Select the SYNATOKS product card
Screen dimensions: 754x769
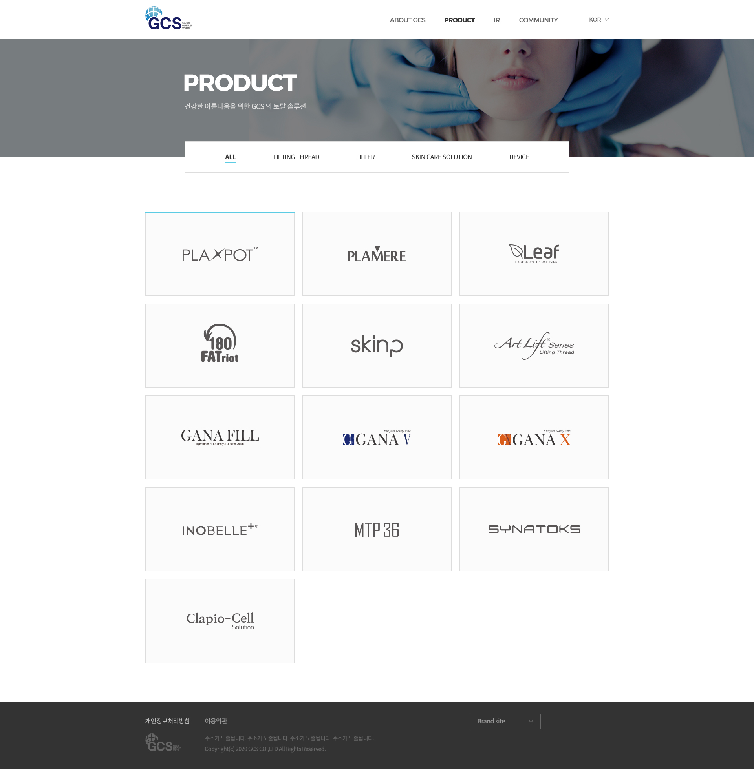[x=534, y=529]
